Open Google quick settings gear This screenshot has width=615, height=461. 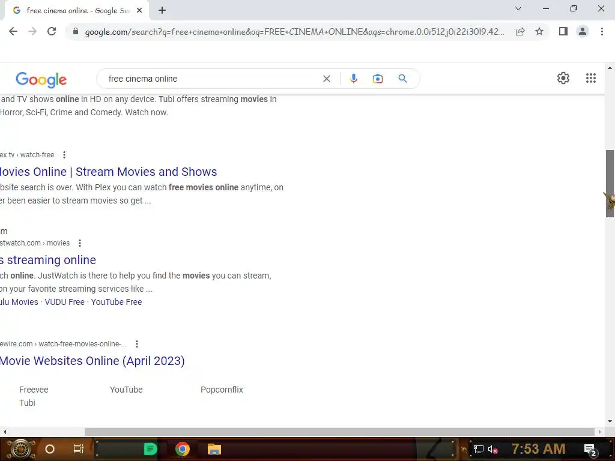[563, 78]
